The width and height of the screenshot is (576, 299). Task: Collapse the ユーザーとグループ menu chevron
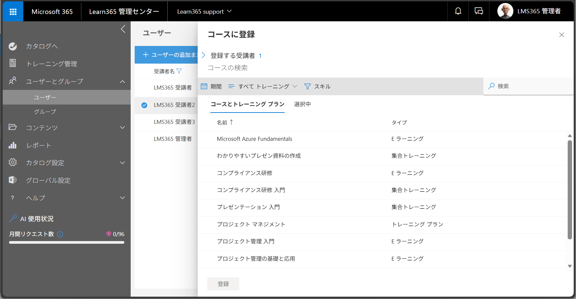click(x=123, y=82)
